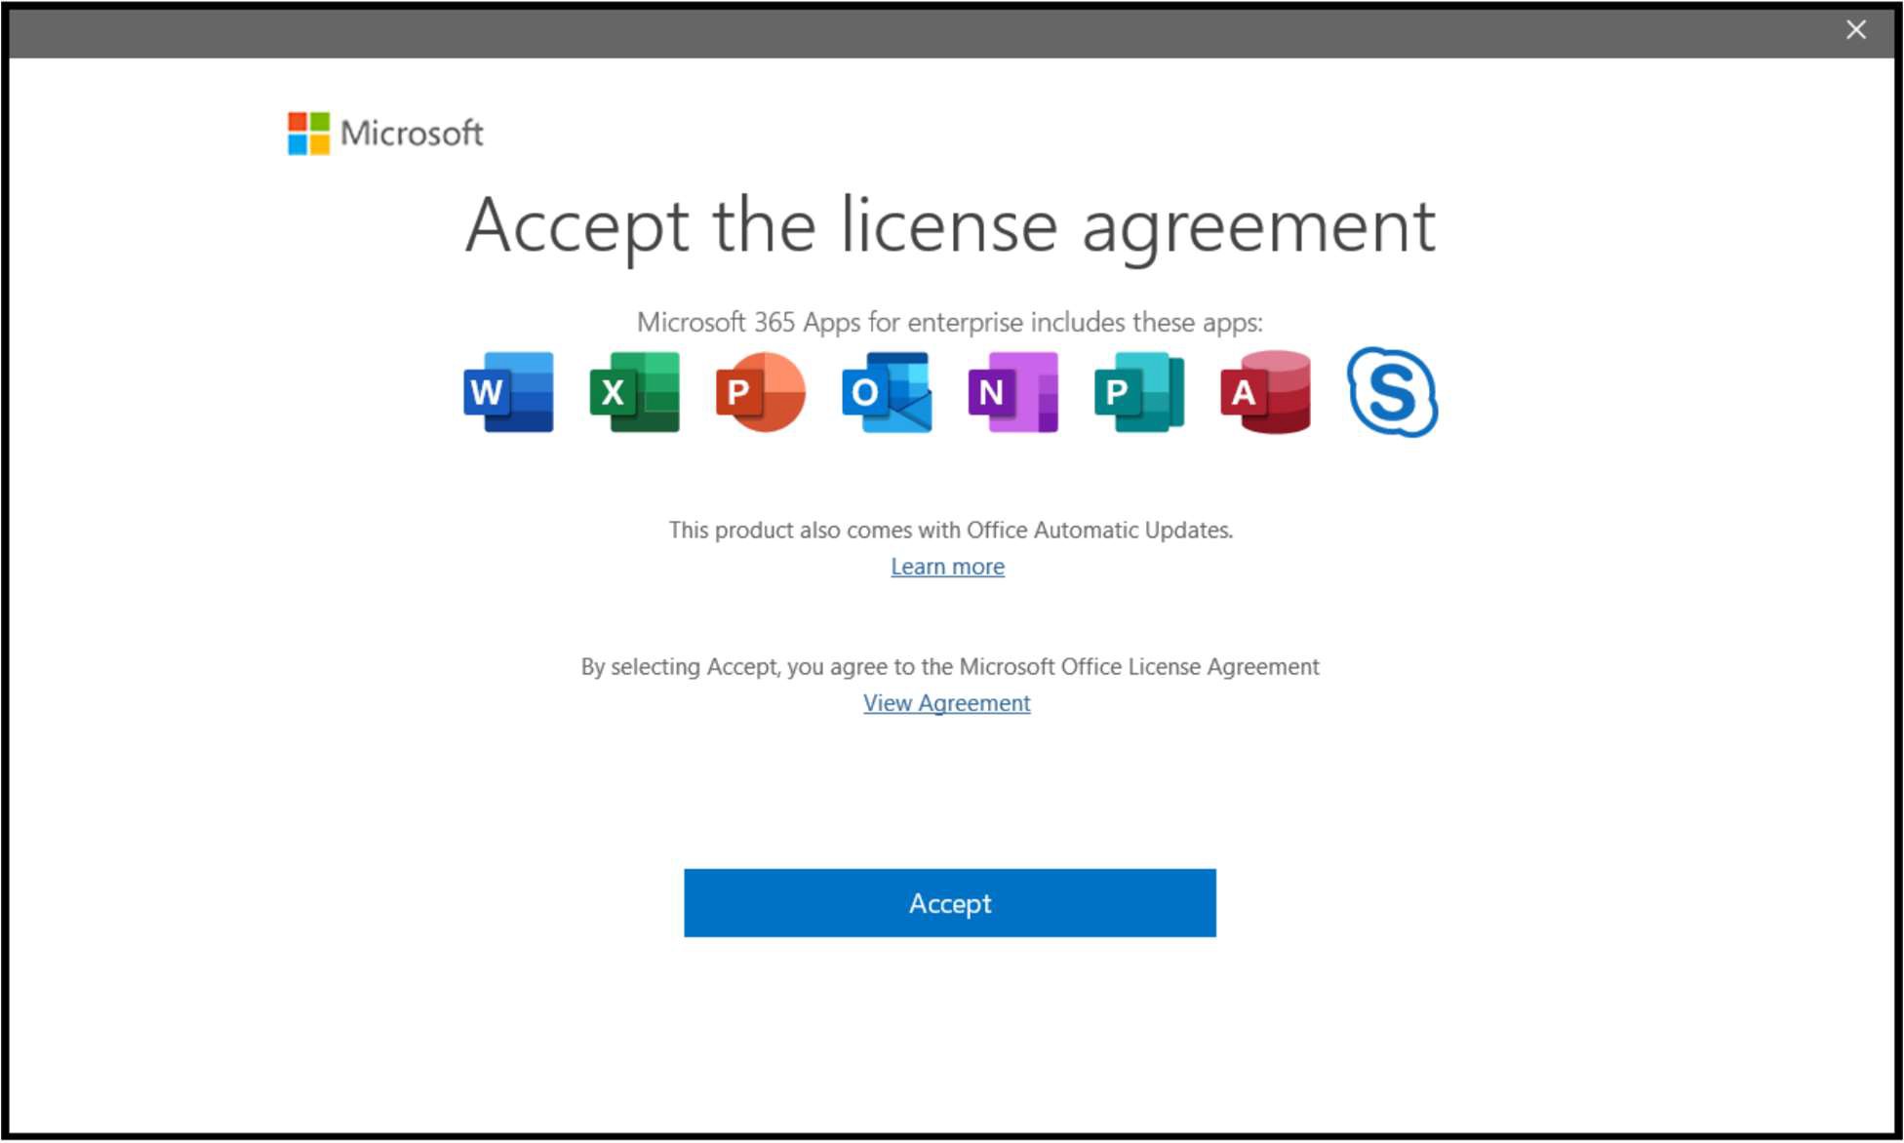
Task: Click 'By selecting Accept, you agree' sentence
Action: [950, 666]
